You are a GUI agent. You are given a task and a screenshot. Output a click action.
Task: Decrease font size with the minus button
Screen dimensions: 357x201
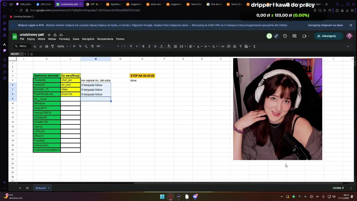(125, 46)
